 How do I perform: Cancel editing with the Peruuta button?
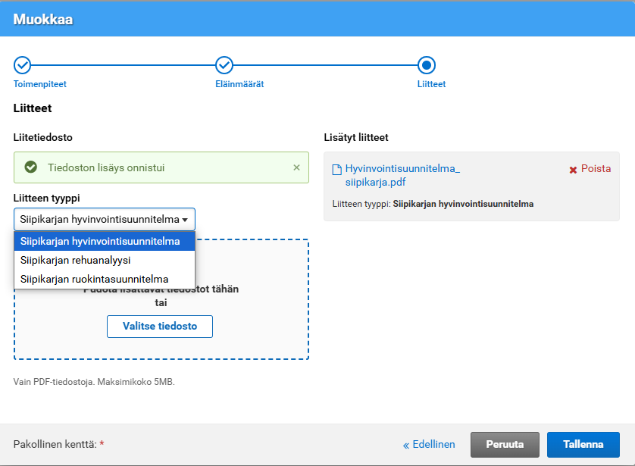504,445
